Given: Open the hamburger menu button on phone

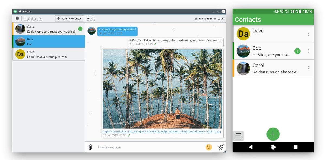Looking at the screenshot, I should tap(239, 136).
